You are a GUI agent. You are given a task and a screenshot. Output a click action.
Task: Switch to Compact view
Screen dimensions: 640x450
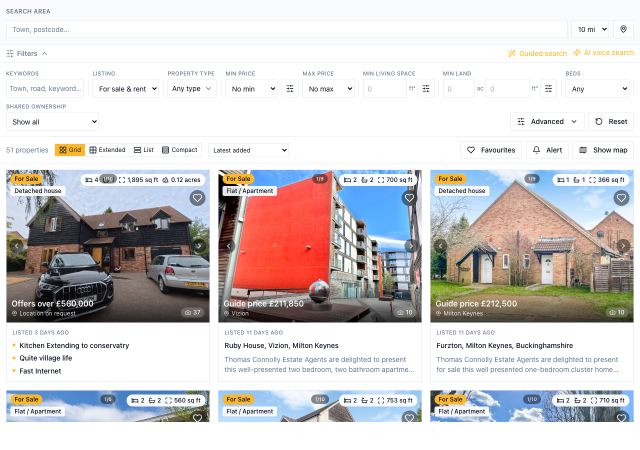click(x=179, y=150)
